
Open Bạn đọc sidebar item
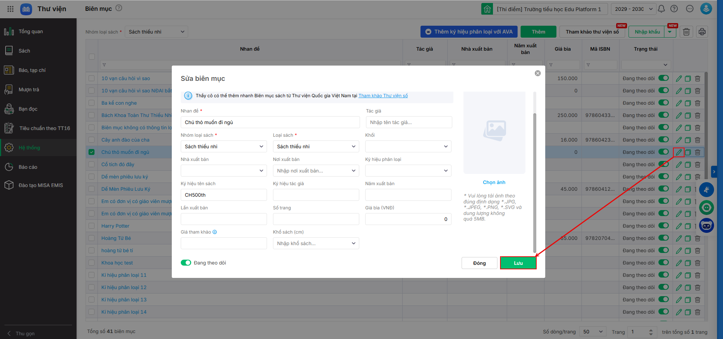point(38,109)
